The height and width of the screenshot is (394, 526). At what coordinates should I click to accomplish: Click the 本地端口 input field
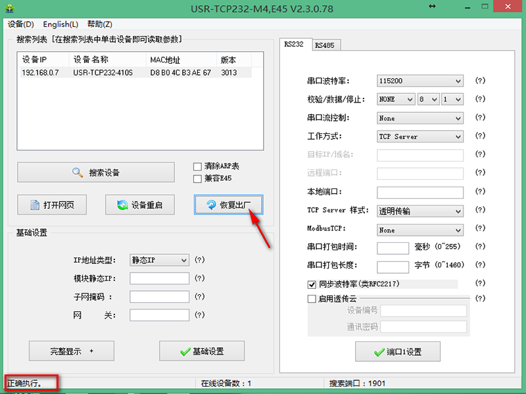point(419,192)
